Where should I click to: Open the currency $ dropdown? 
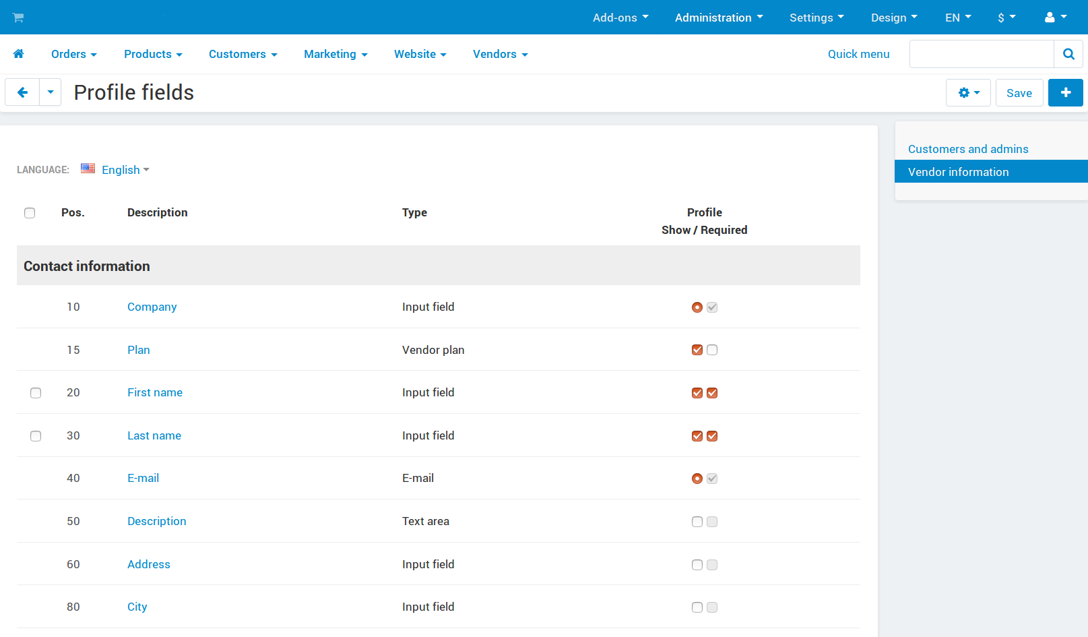click(1006, 18)
